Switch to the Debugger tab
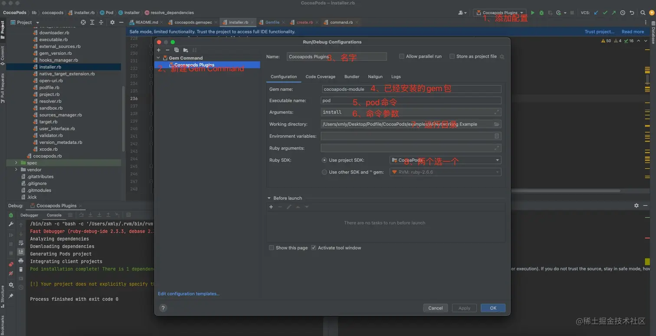656x336 pixels. 30,215
